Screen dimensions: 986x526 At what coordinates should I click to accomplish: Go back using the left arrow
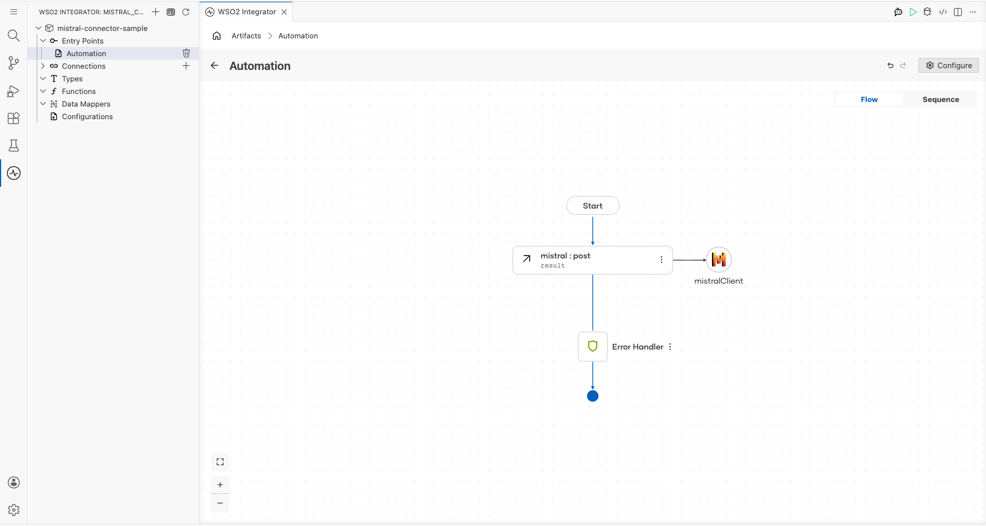click(214, 65)
